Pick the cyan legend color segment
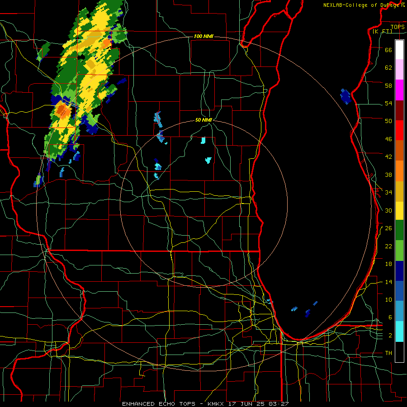This screenshot has width=407, height=407. coord(399,331)
